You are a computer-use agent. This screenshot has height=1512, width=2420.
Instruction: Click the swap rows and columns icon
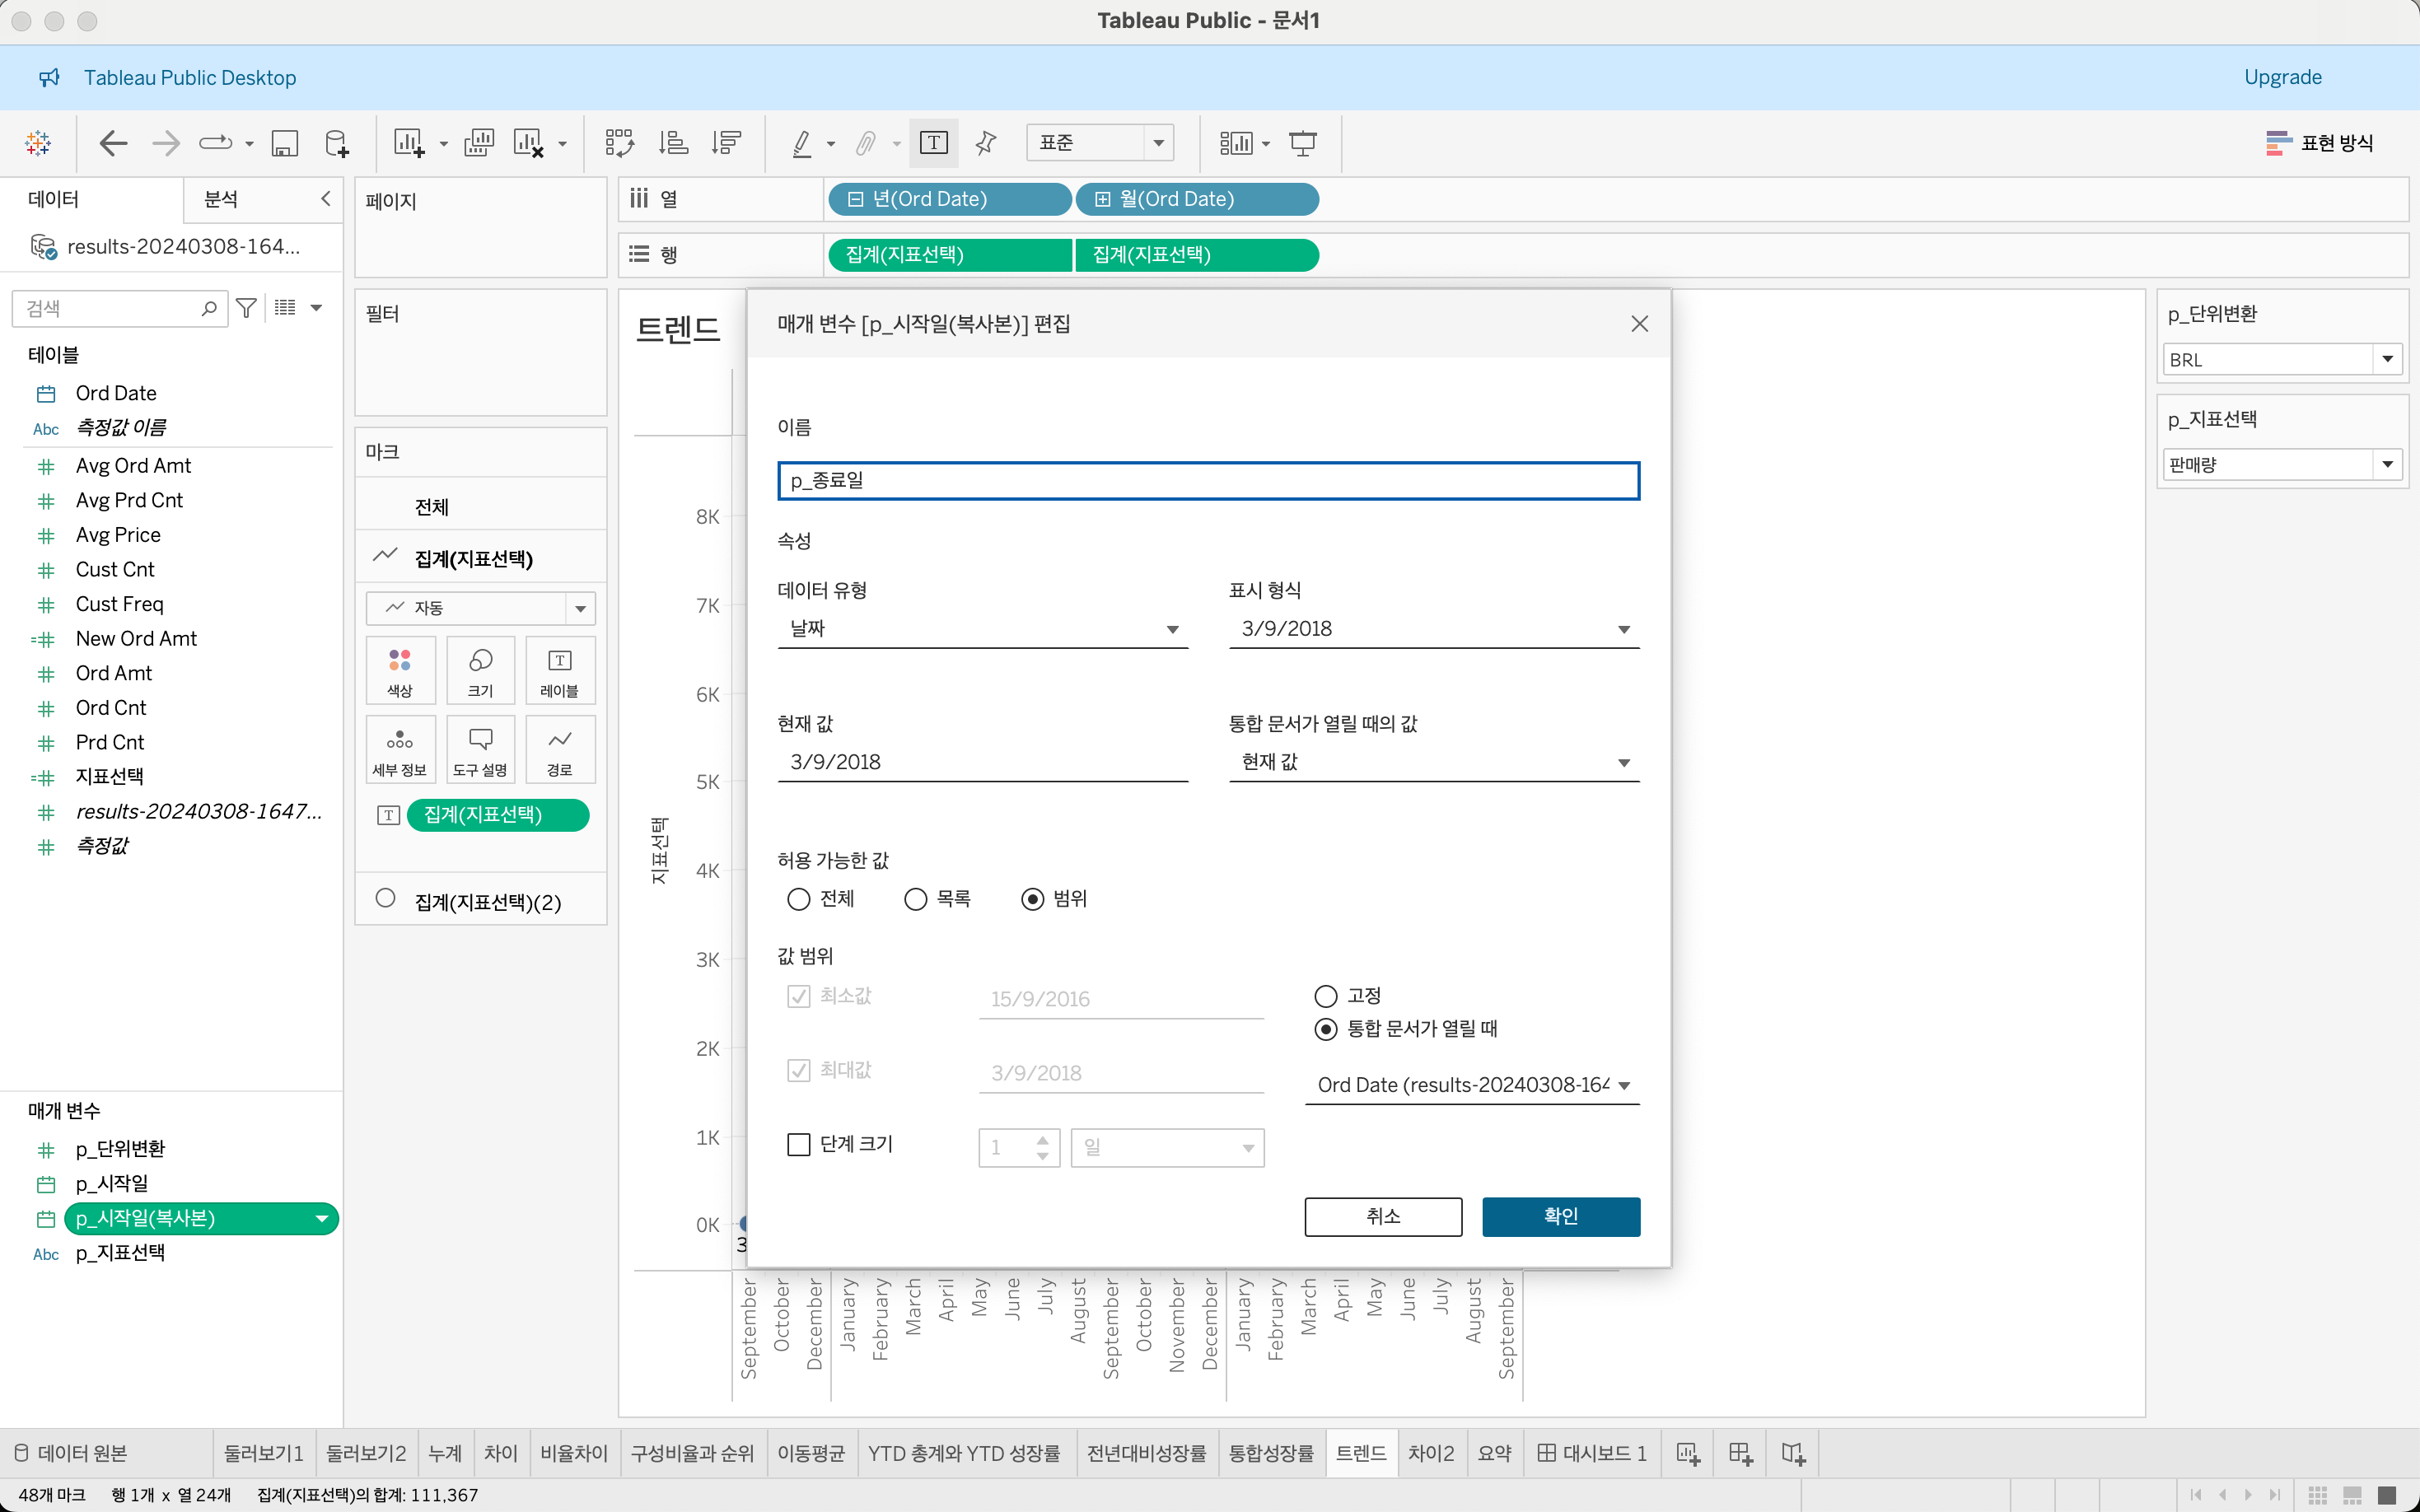tap(619, 143)
